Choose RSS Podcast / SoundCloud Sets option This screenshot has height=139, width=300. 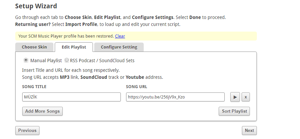(x=67, y=61)
